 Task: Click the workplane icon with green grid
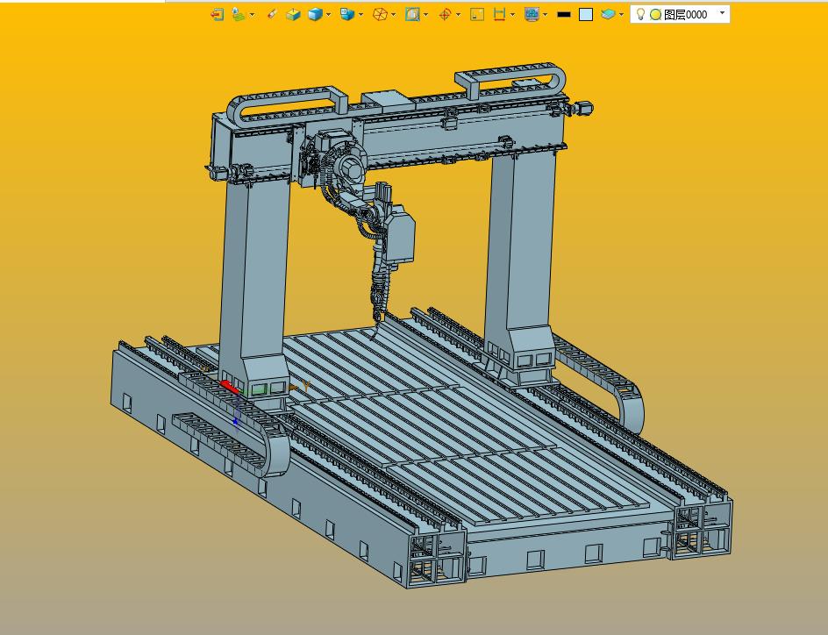239,14
